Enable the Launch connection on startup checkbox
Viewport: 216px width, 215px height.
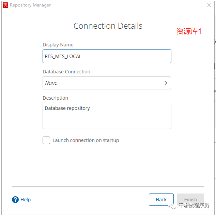click(46, 140)
